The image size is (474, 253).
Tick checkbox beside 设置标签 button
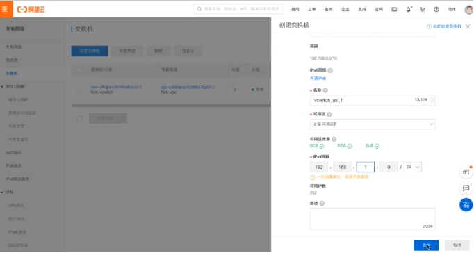tap(79, 119)
